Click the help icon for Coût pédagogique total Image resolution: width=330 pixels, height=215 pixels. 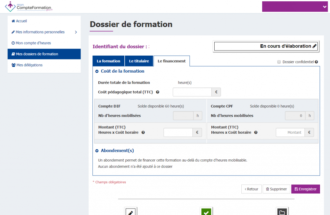(x=158, y=92)
